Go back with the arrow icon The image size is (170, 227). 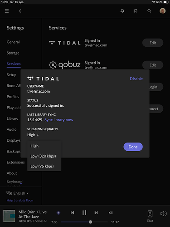coord(20,11)
